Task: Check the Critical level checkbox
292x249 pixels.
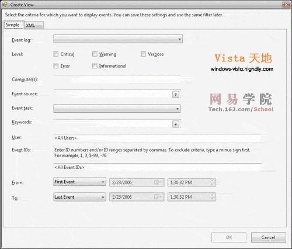Action: 56,54
